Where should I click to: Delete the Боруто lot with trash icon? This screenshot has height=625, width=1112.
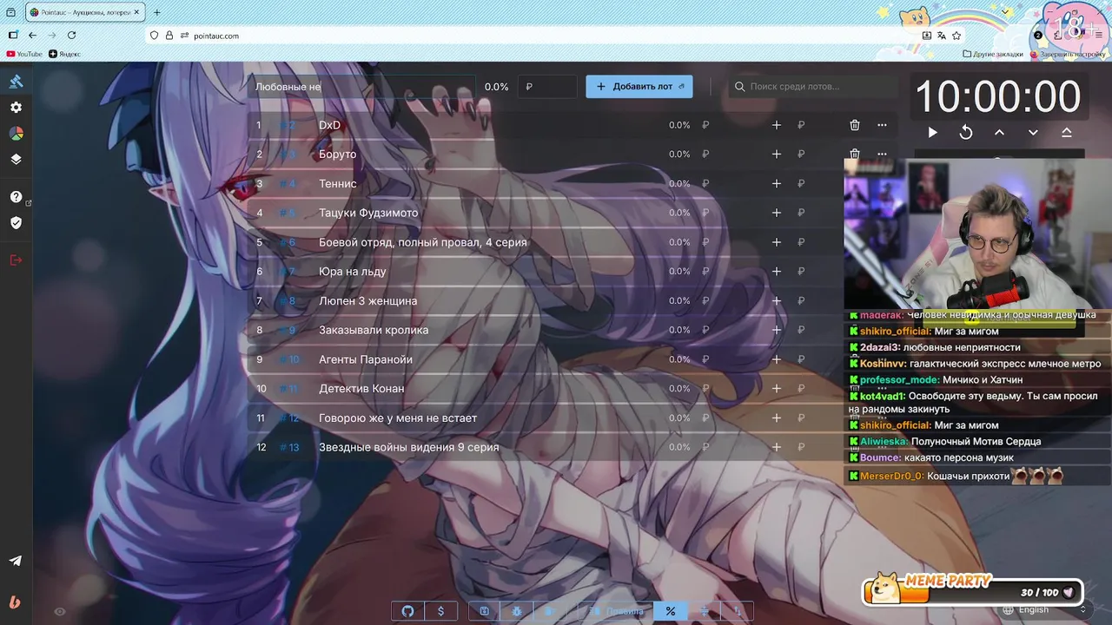(855, 155)
